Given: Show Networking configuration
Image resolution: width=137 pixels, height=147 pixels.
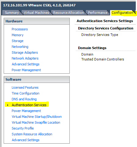Looking at the screenshot, I should pos(20,47).
